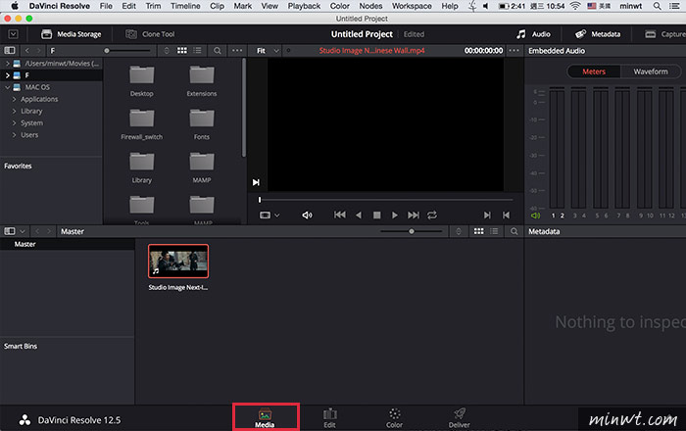Go forward in media storage navigation
Screen dimensions: 686x431
[x=38, y=51]
